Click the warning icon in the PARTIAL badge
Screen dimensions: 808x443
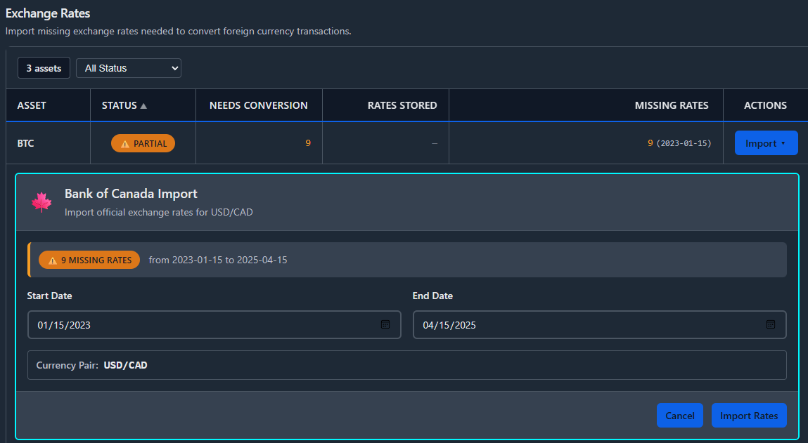click(125, 144)
